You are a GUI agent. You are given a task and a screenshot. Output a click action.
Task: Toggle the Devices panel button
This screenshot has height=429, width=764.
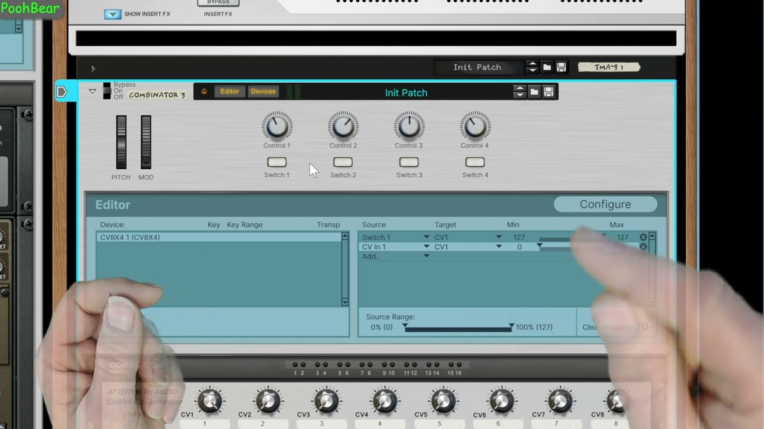pyautogui.click(x=263, y=91)
